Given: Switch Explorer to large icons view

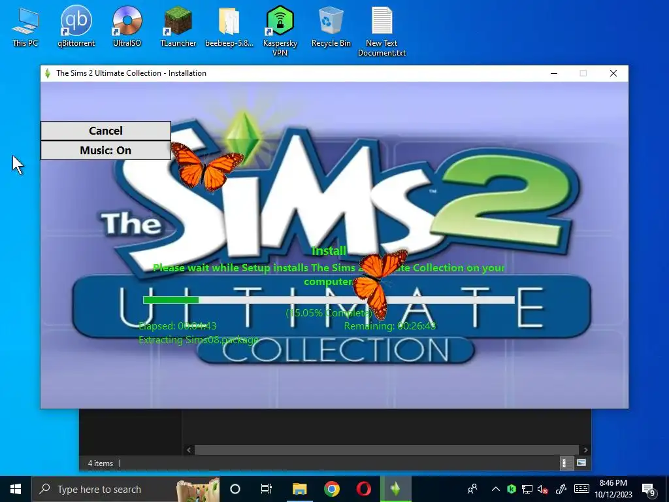Looking at the screenshot, I should coord(581,463).
